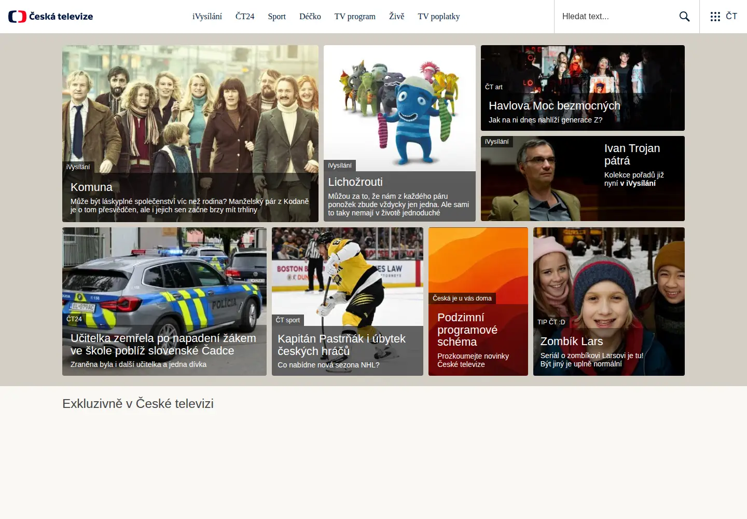Click 'Jak na ni dnes nahlíží generace Z?' subtitle
Viewport: 747px width, 519px height.
pyautogui.click(x=546, y=120)
